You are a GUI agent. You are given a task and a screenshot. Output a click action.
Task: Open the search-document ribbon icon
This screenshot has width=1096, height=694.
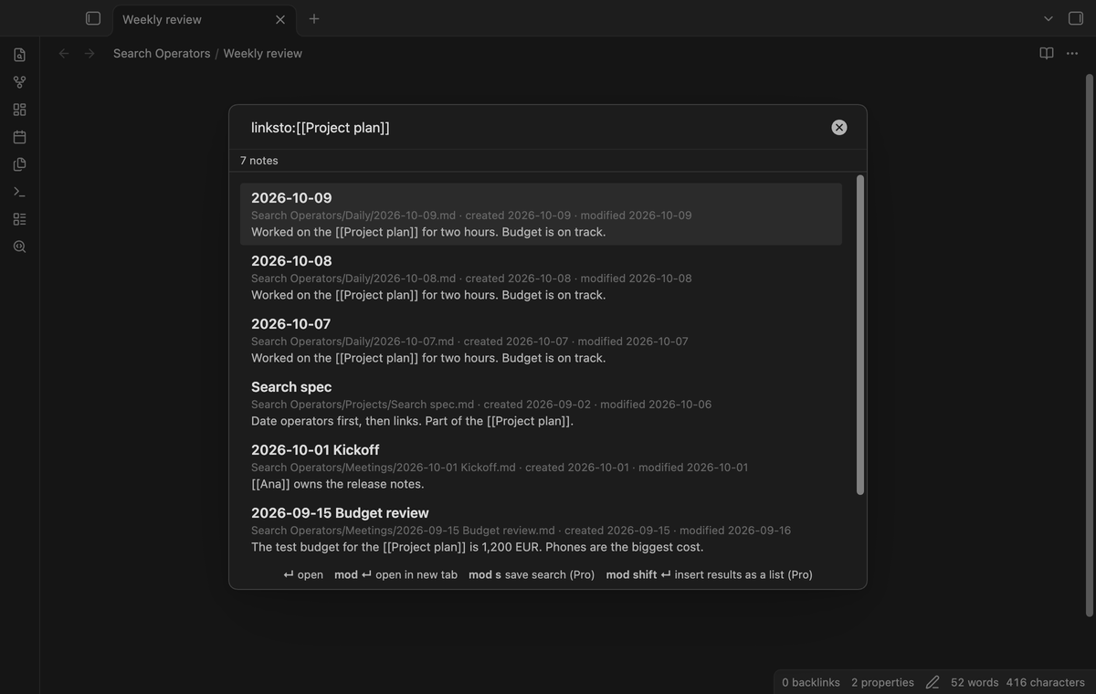[x=19, y=246]
